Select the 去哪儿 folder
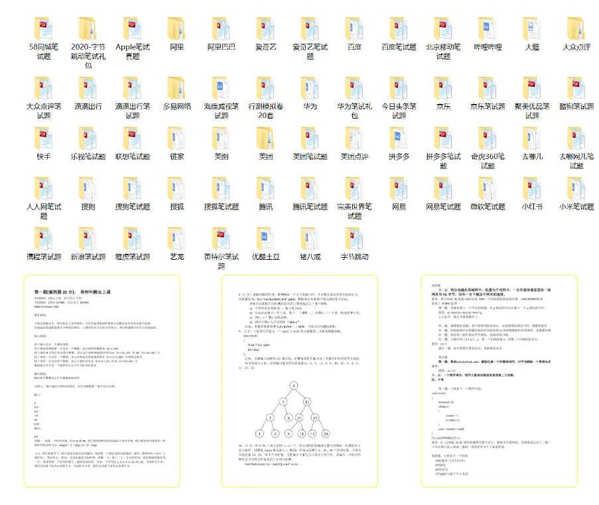 point(532,139)
